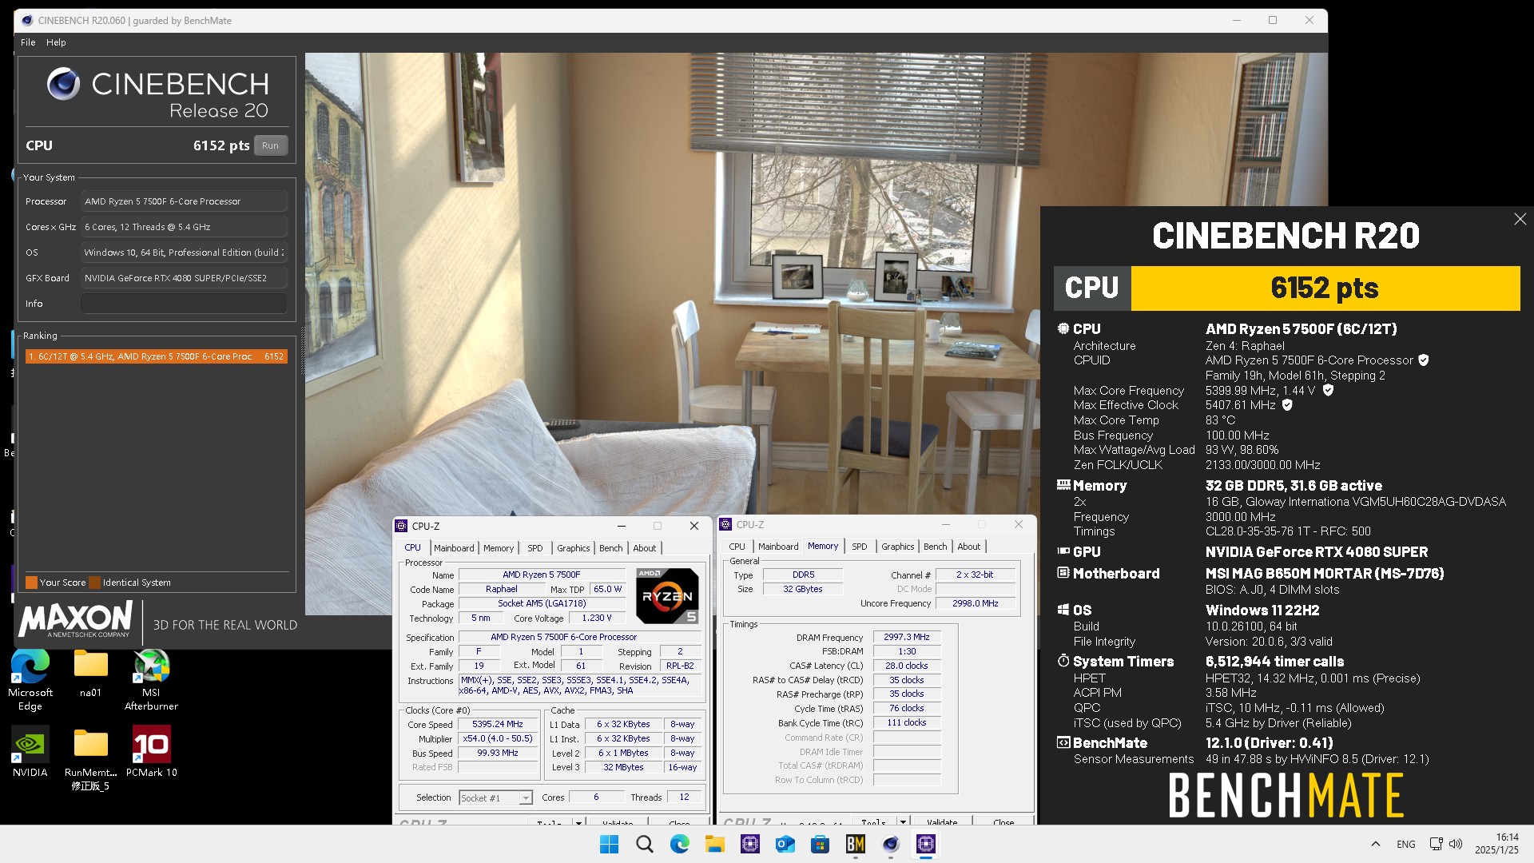Click the verified shield beside Max Effective Clock
Image resolution: width=1534 pixels, height=863 pixels.
pos(1287,405)
